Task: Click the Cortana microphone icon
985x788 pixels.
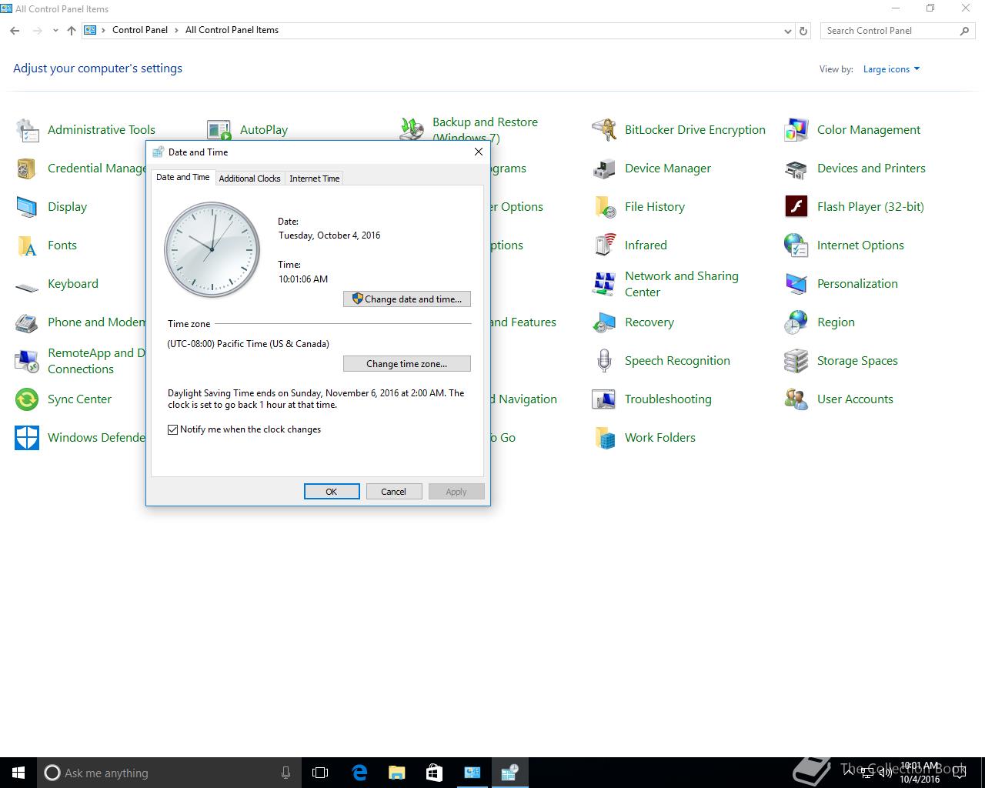Action: (x=285, y=773)
